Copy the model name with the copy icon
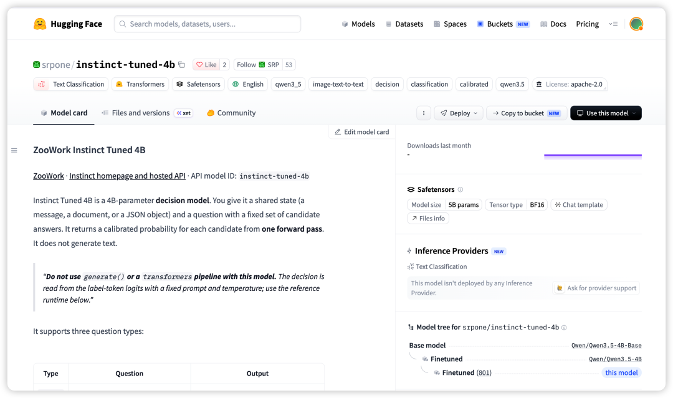 click(181, 65)
